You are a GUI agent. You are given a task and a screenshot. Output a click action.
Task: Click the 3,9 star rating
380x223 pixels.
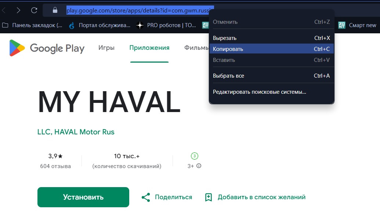[x=55, y=156]
